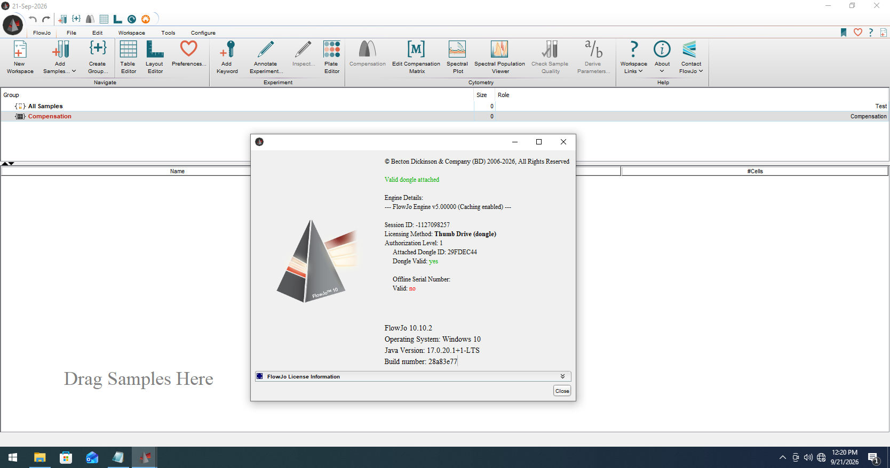Launch the Spectral Population Viewer

point(500,57)
